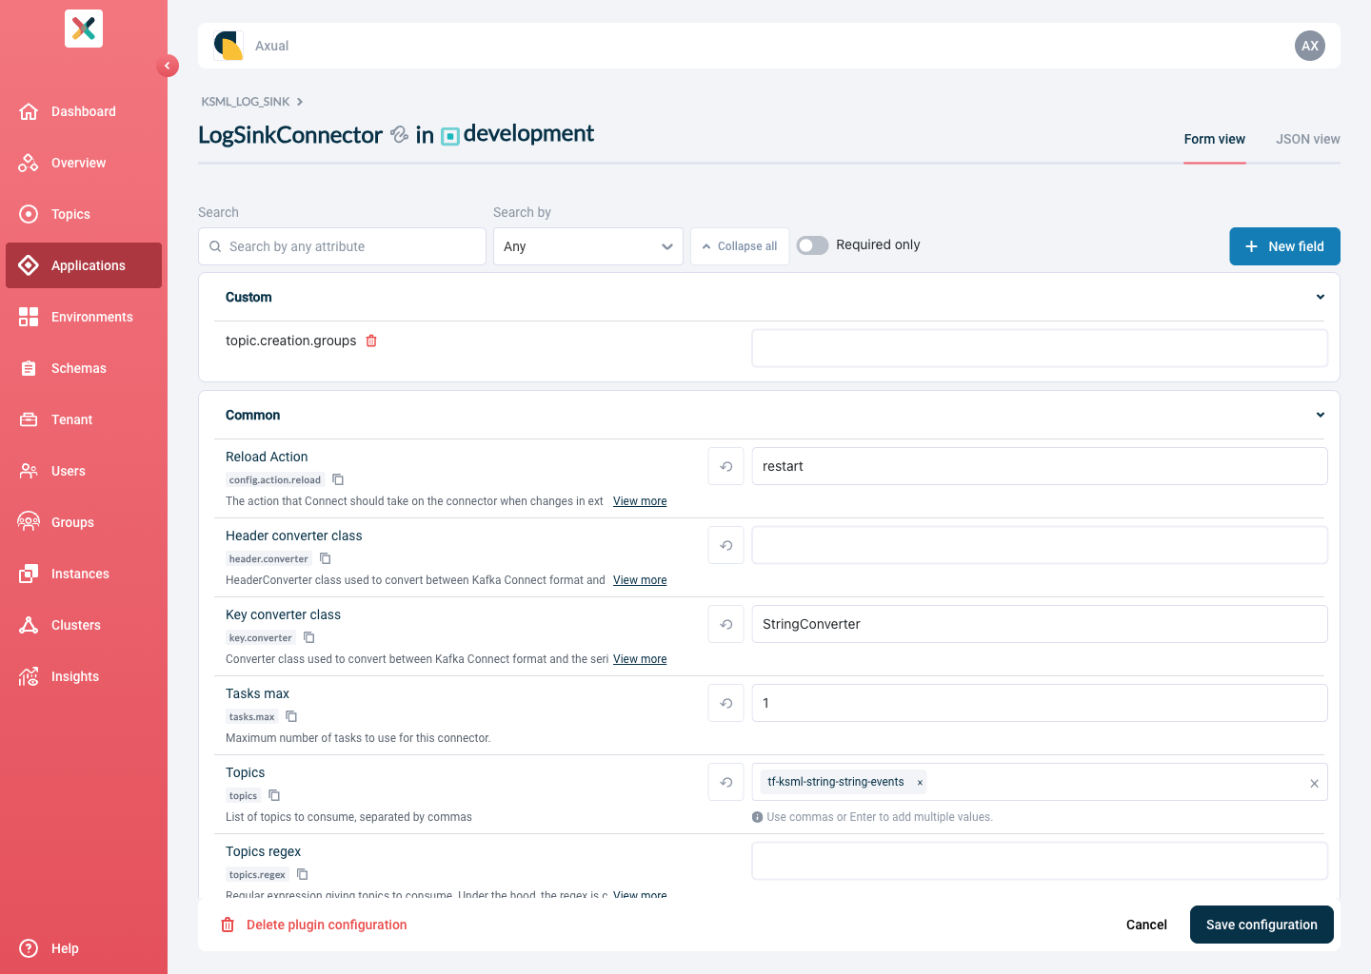Copy the header.converter key

pos(326,558)
